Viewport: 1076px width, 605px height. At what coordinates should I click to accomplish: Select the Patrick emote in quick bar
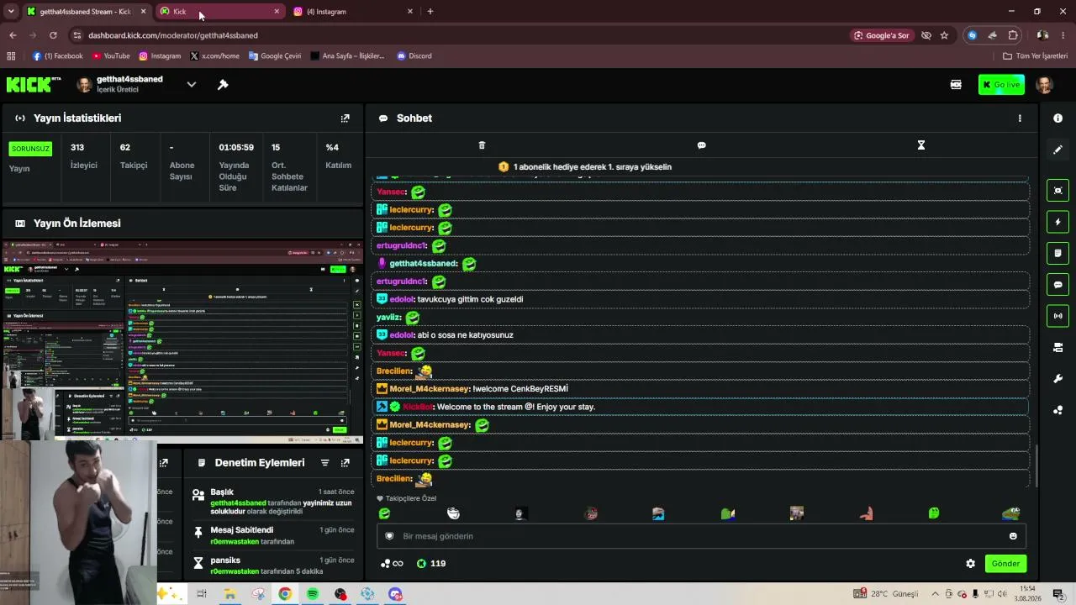tap(866, 513)
